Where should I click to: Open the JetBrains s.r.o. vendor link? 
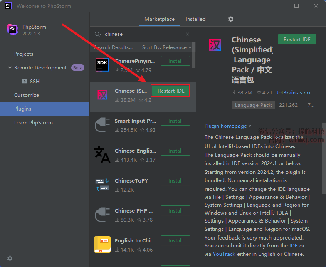294,93
